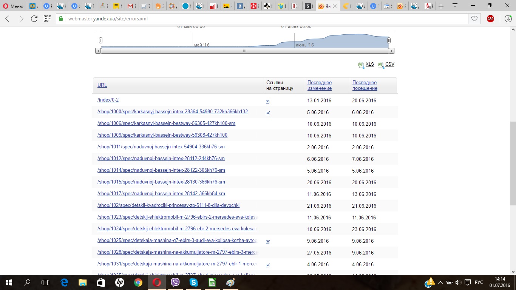Open the Speed Dial grid
Screen dimensions: 516x290
[x=47, y=19]
